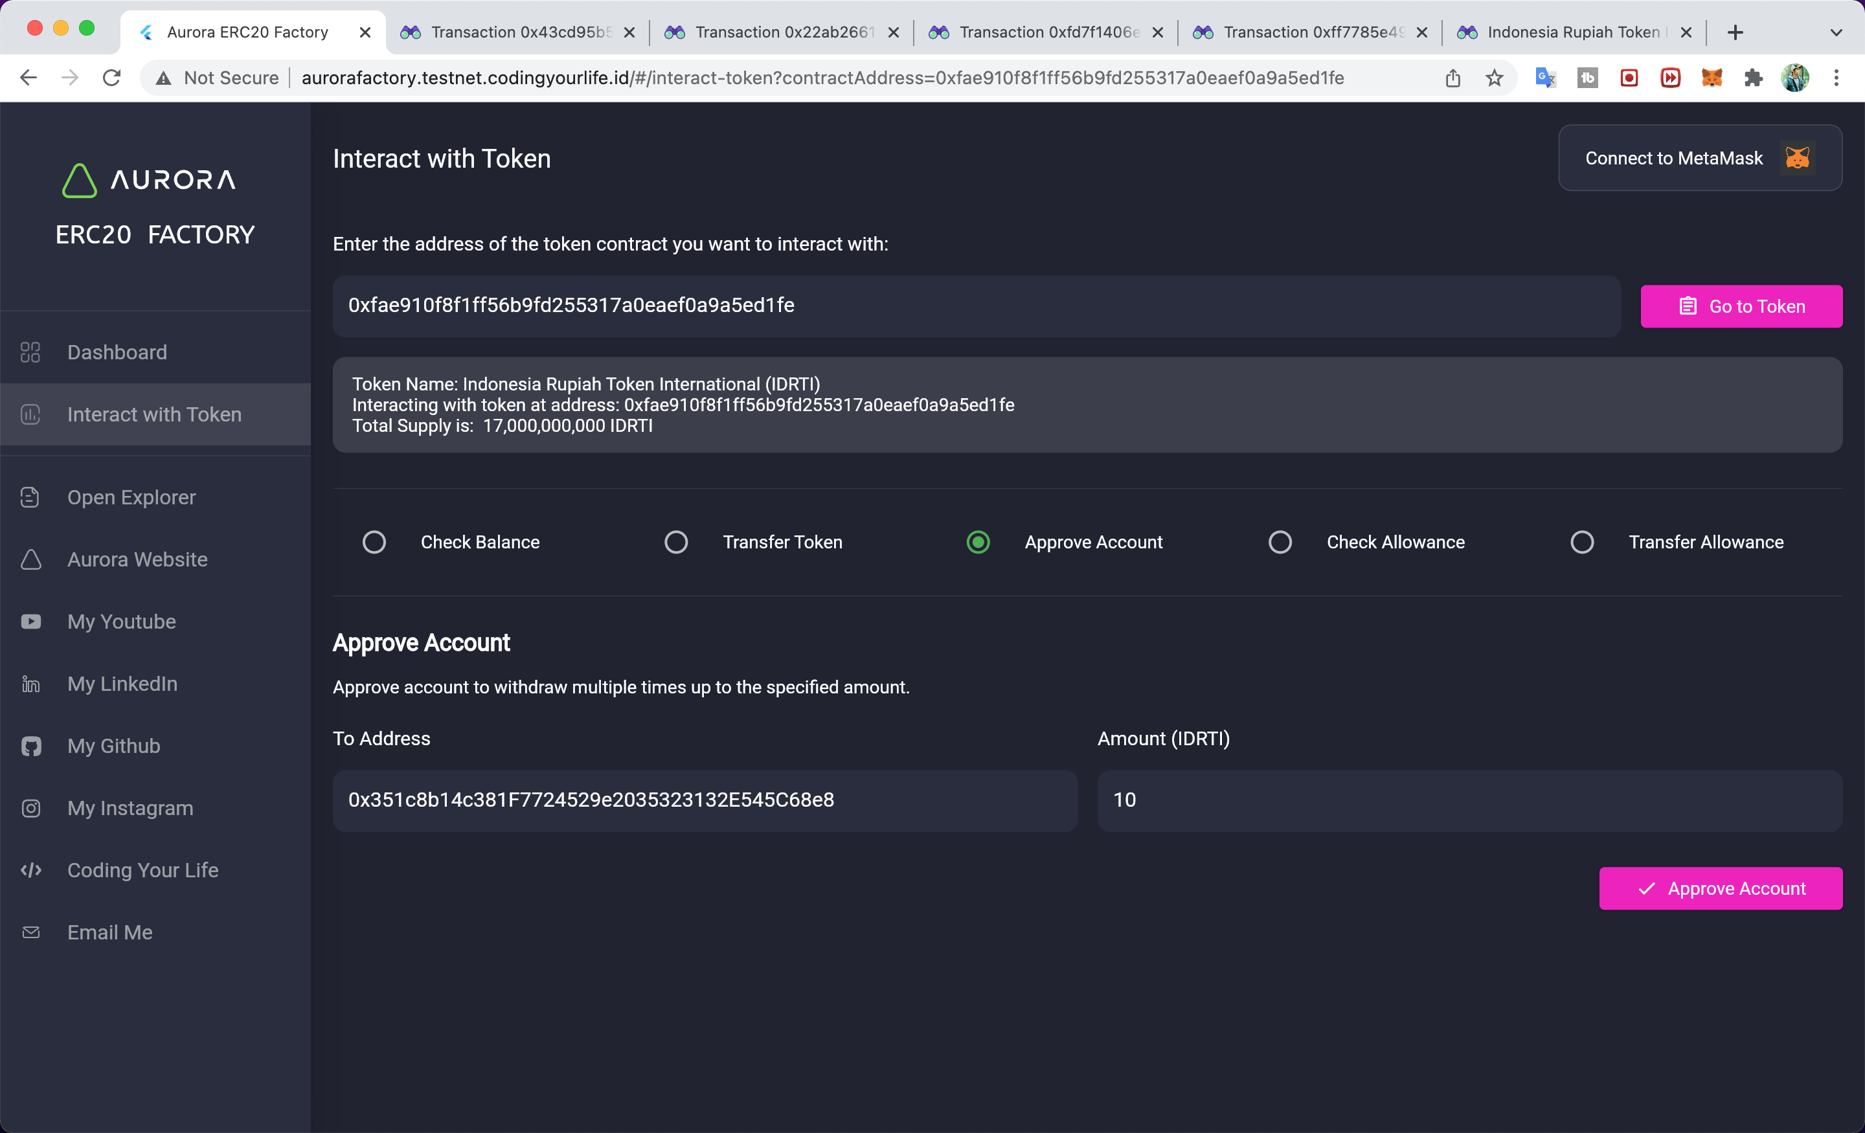This screenshot has height=1133, width=1865.
Task: Choose the Check Allowance radio button
Action: [x=1280, y=542]
